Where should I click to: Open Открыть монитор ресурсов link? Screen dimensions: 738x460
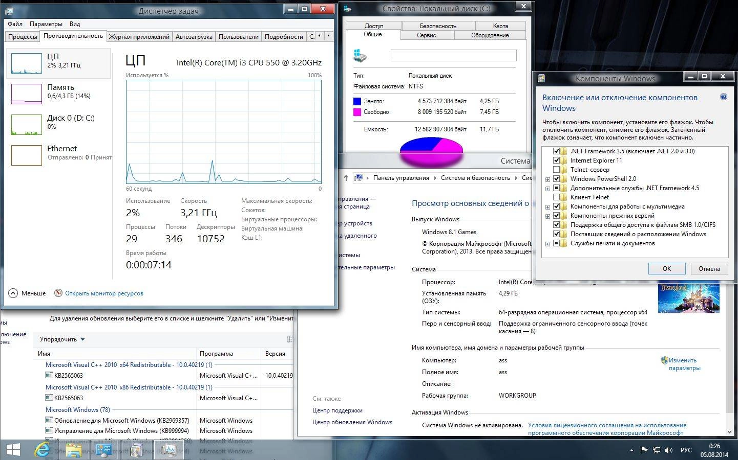point(104,293)
